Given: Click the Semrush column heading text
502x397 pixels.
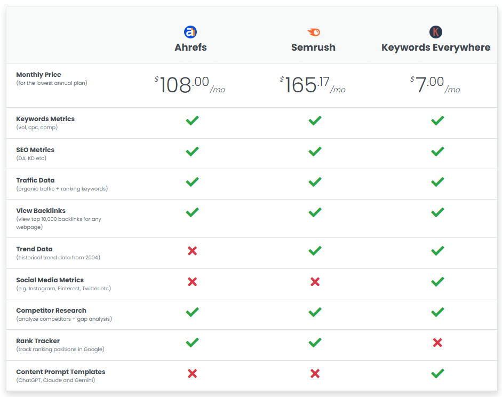Looking at the screenshot, I should [314, 47].
